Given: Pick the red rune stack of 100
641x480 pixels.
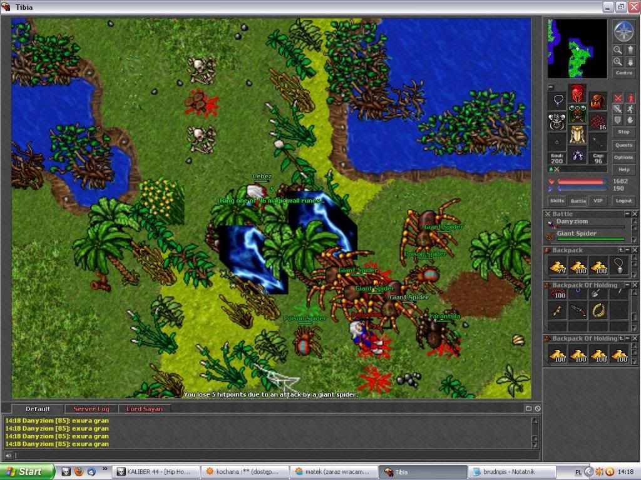Looking at the screenshot, I should [557, 294].
